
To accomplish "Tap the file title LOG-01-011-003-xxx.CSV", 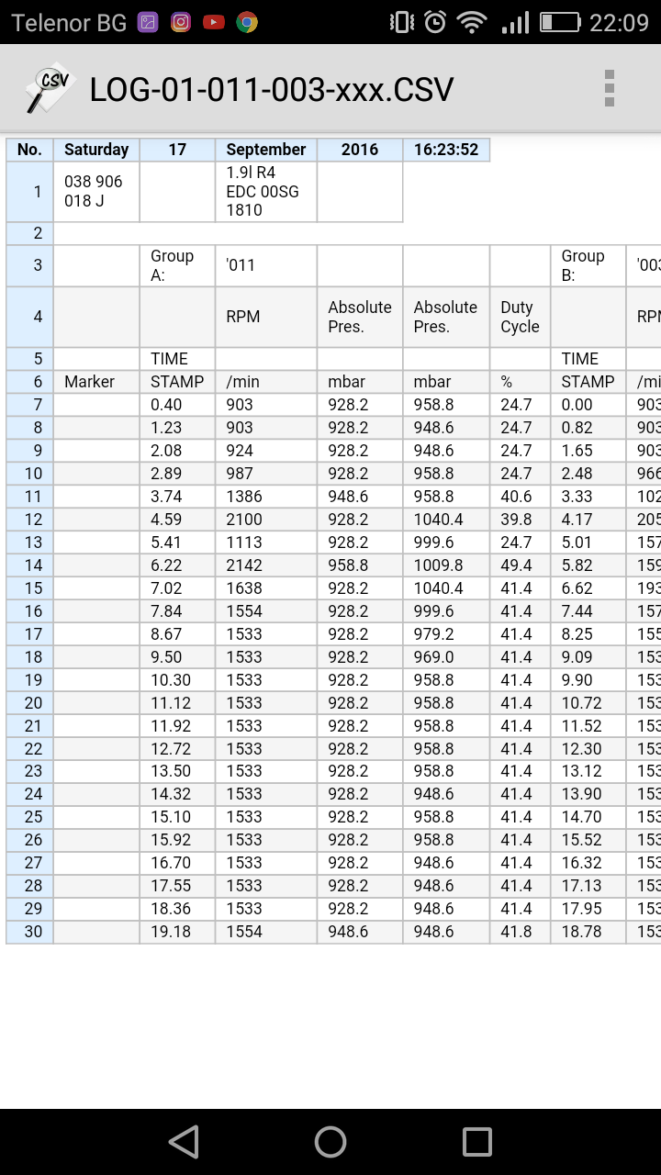I will (x=272, y=90).
